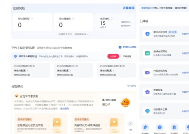
Task: Click help icon on the third risk-handling card
Action: point(124,66)
